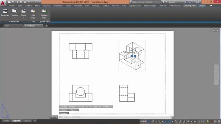Viewport: 221px width, 124px height.
Task: Switch to the Model tab at bottom
Action: pos(6,121)
